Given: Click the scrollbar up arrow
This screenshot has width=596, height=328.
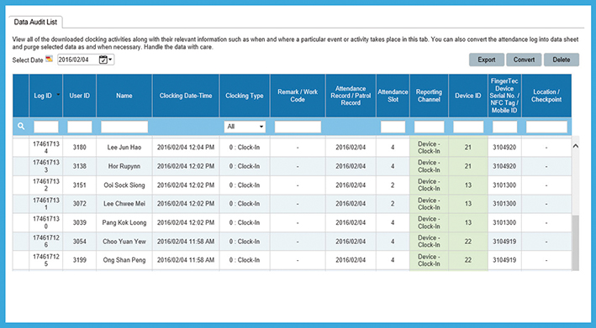Looking at the screenshot, I should click(576, 146).
